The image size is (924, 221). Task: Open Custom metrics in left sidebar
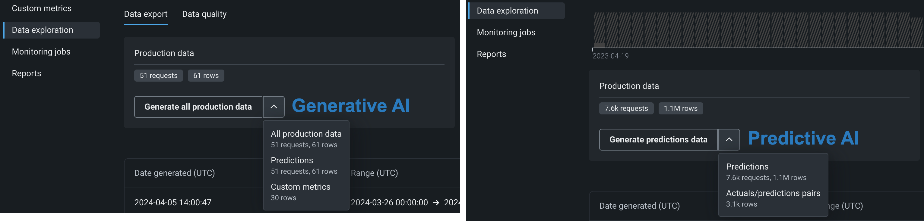[42, 8]
